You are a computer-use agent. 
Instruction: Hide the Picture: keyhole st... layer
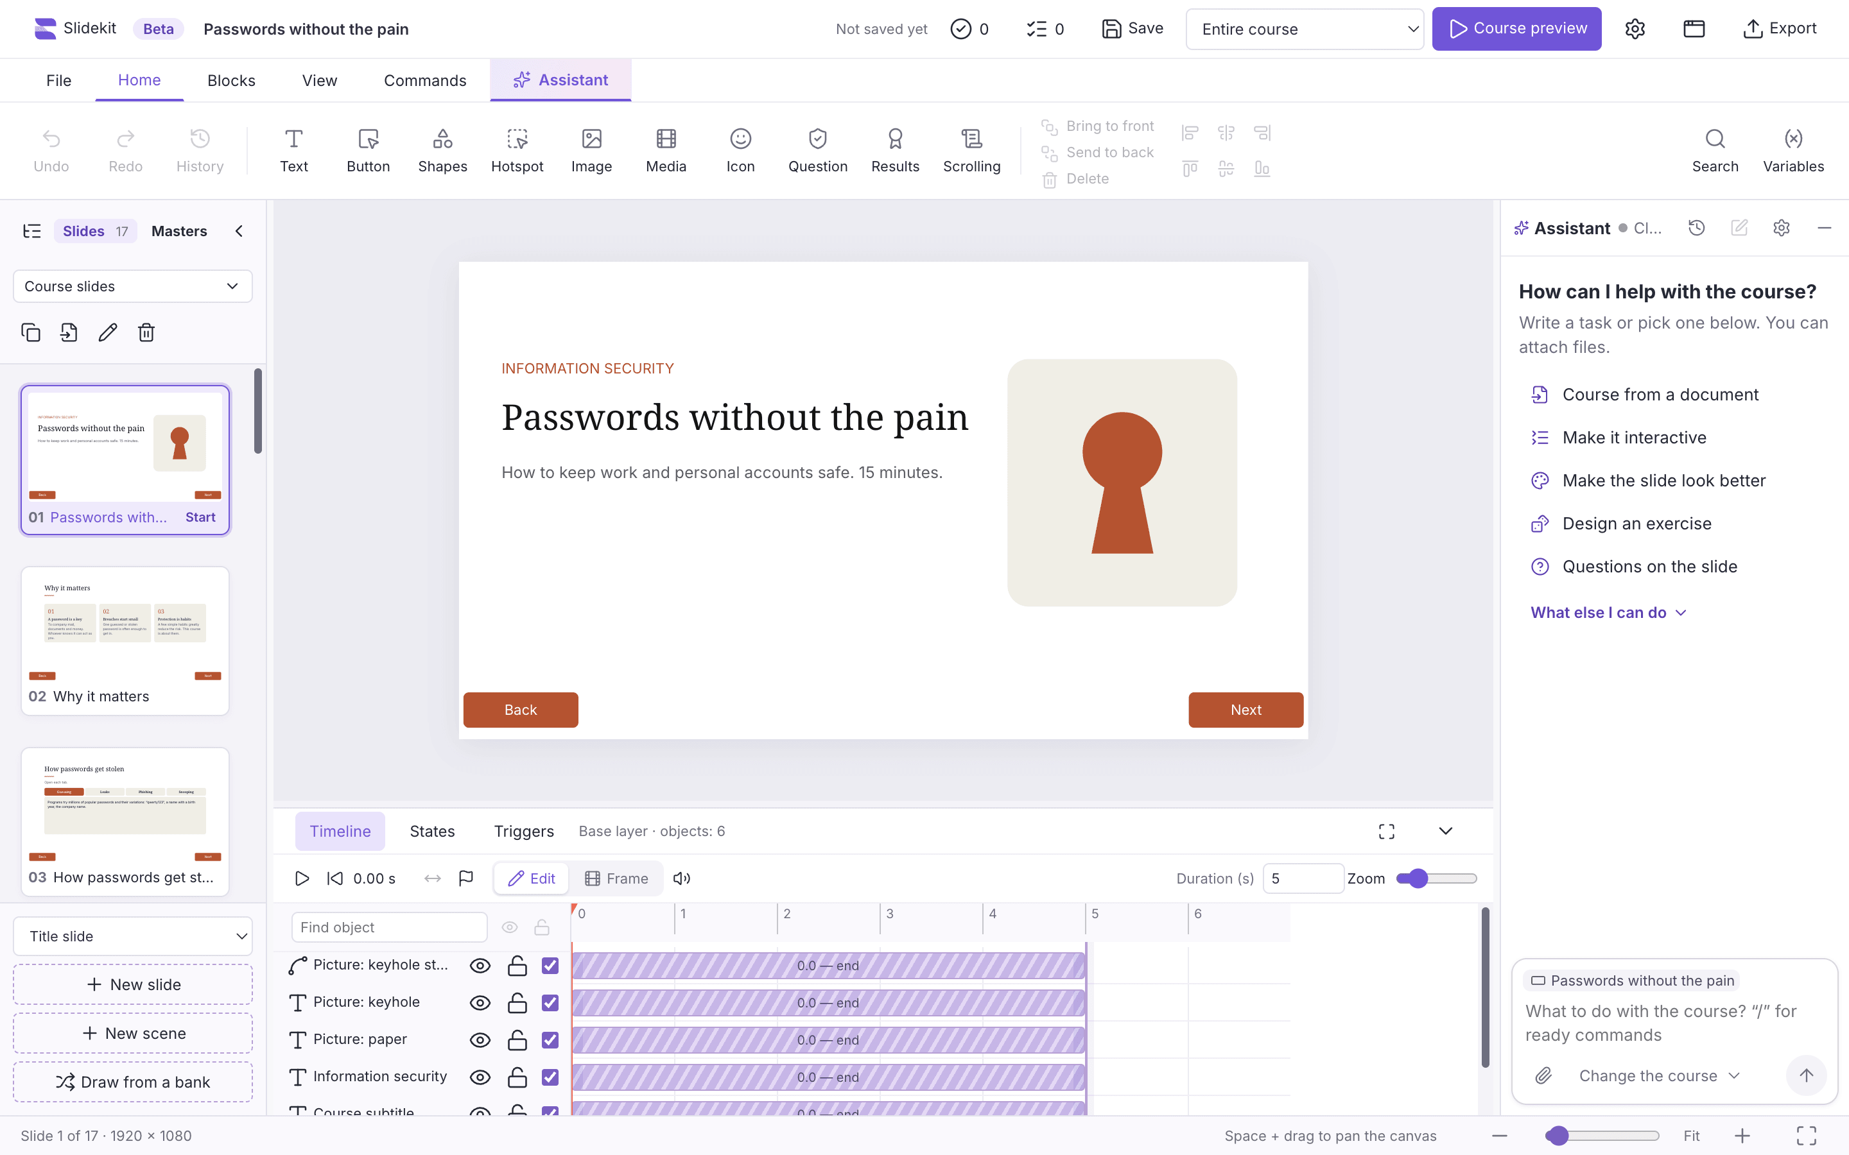click(x=480, y=966)
